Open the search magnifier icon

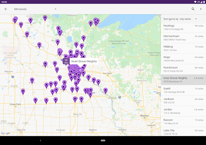tap(193, 9)
